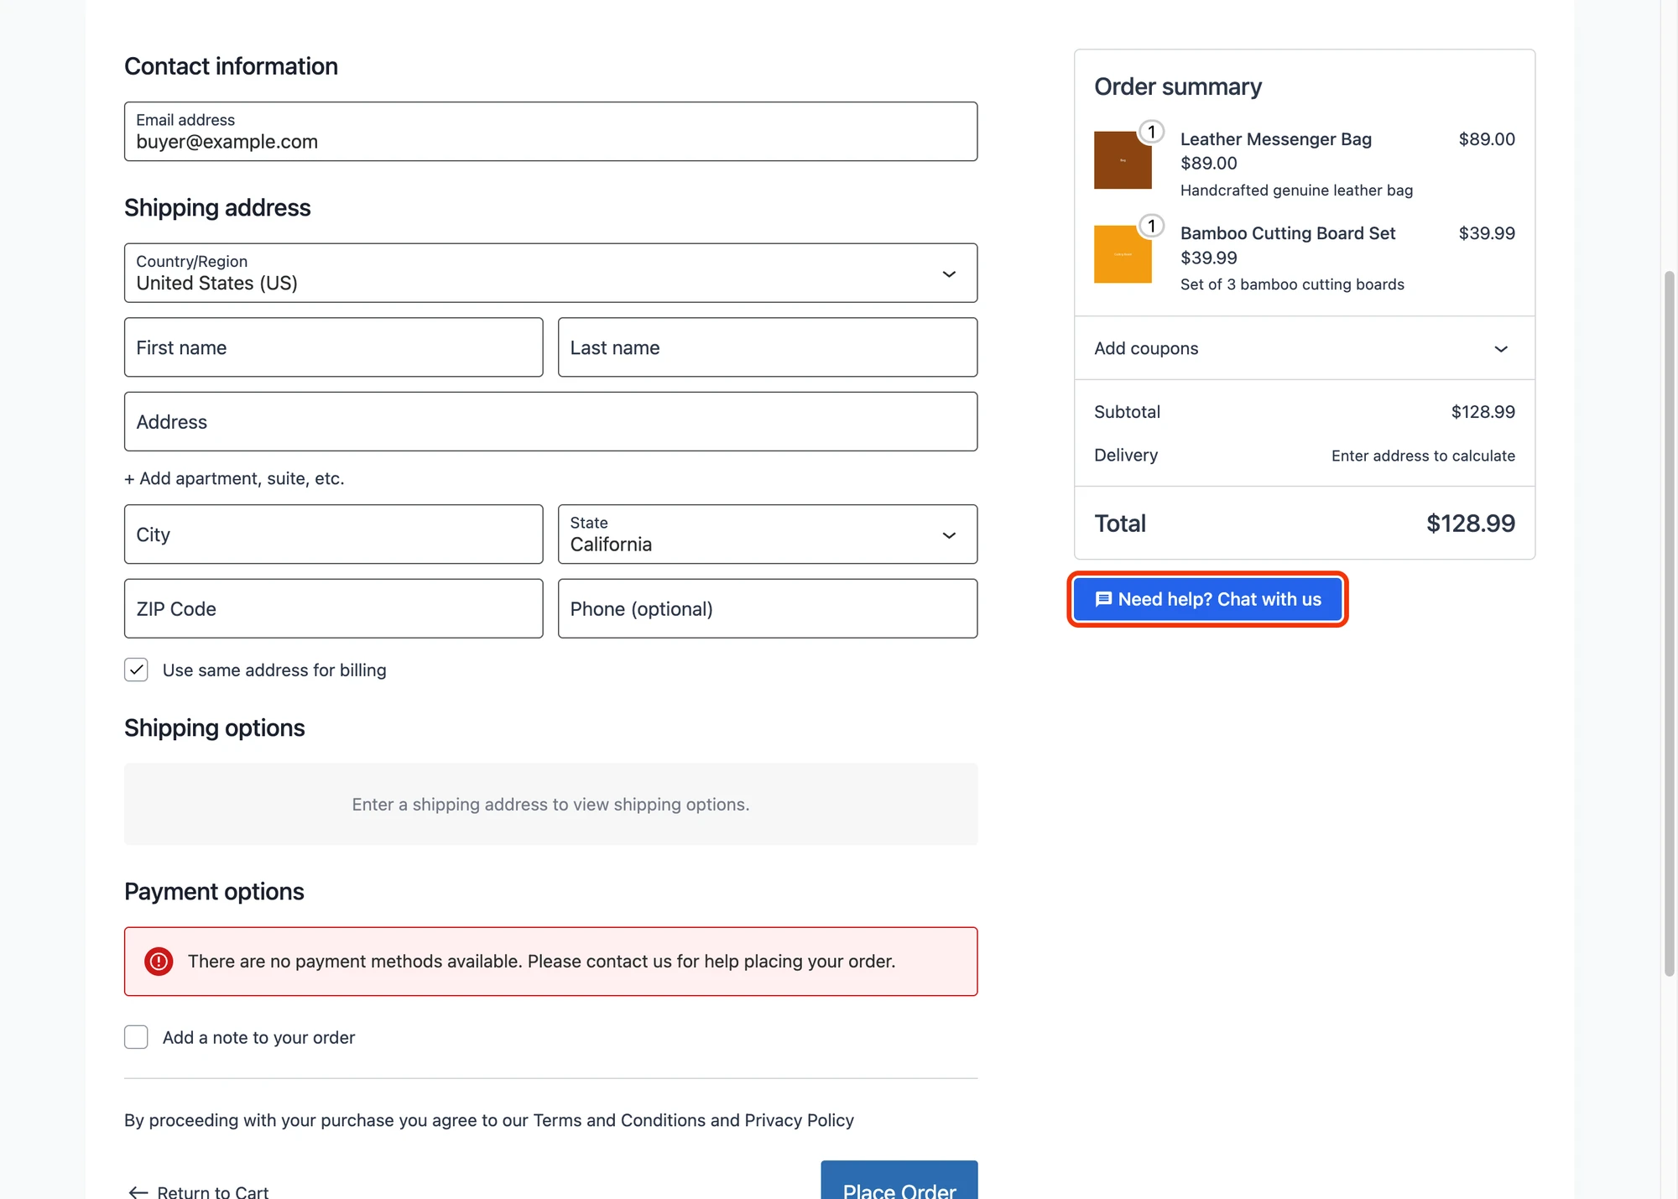Click the Return to Cart arrow icon
Viewport: 1678px width, 1199px height.
(138, 1191)
